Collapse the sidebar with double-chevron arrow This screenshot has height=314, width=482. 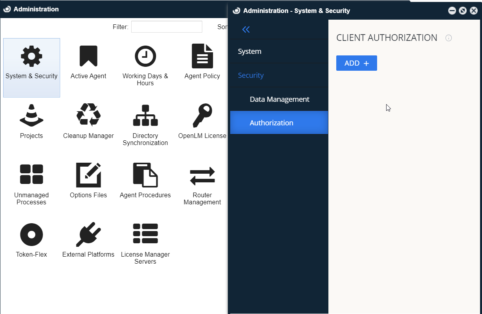pos(246,29)
